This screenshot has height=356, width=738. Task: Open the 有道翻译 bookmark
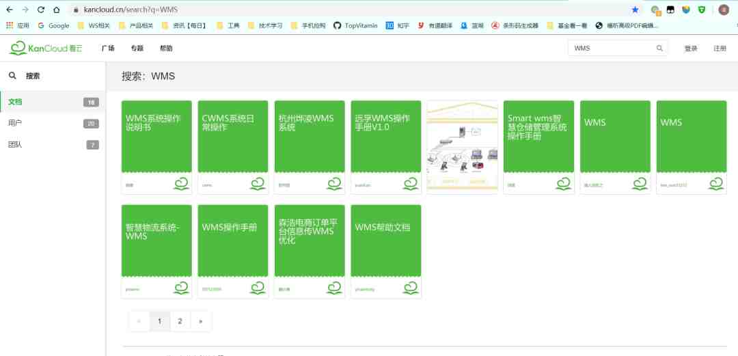pyautogui.click(x=435, y=25)
